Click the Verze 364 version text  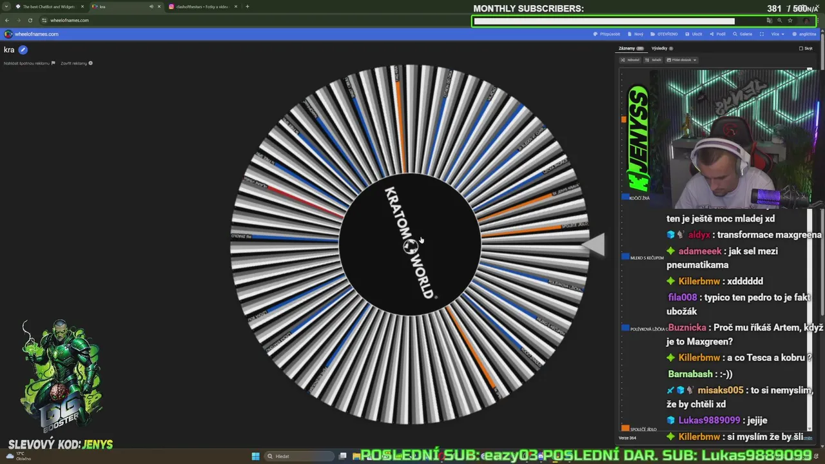[x=627, y=438]
